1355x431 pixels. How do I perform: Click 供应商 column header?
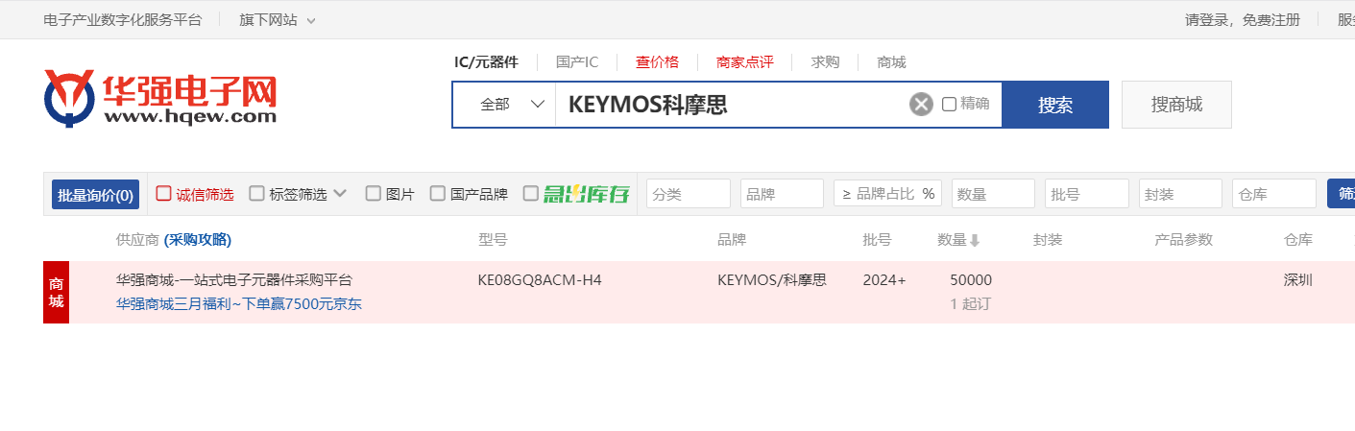pos(137,240)
